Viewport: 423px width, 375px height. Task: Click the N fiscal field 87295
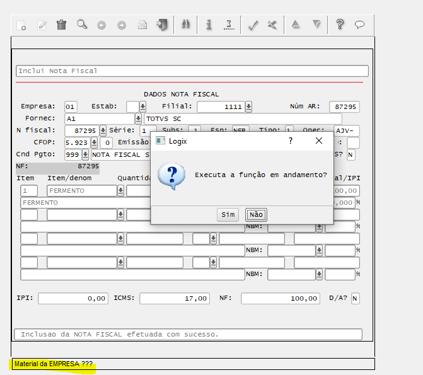pos(82,130)
